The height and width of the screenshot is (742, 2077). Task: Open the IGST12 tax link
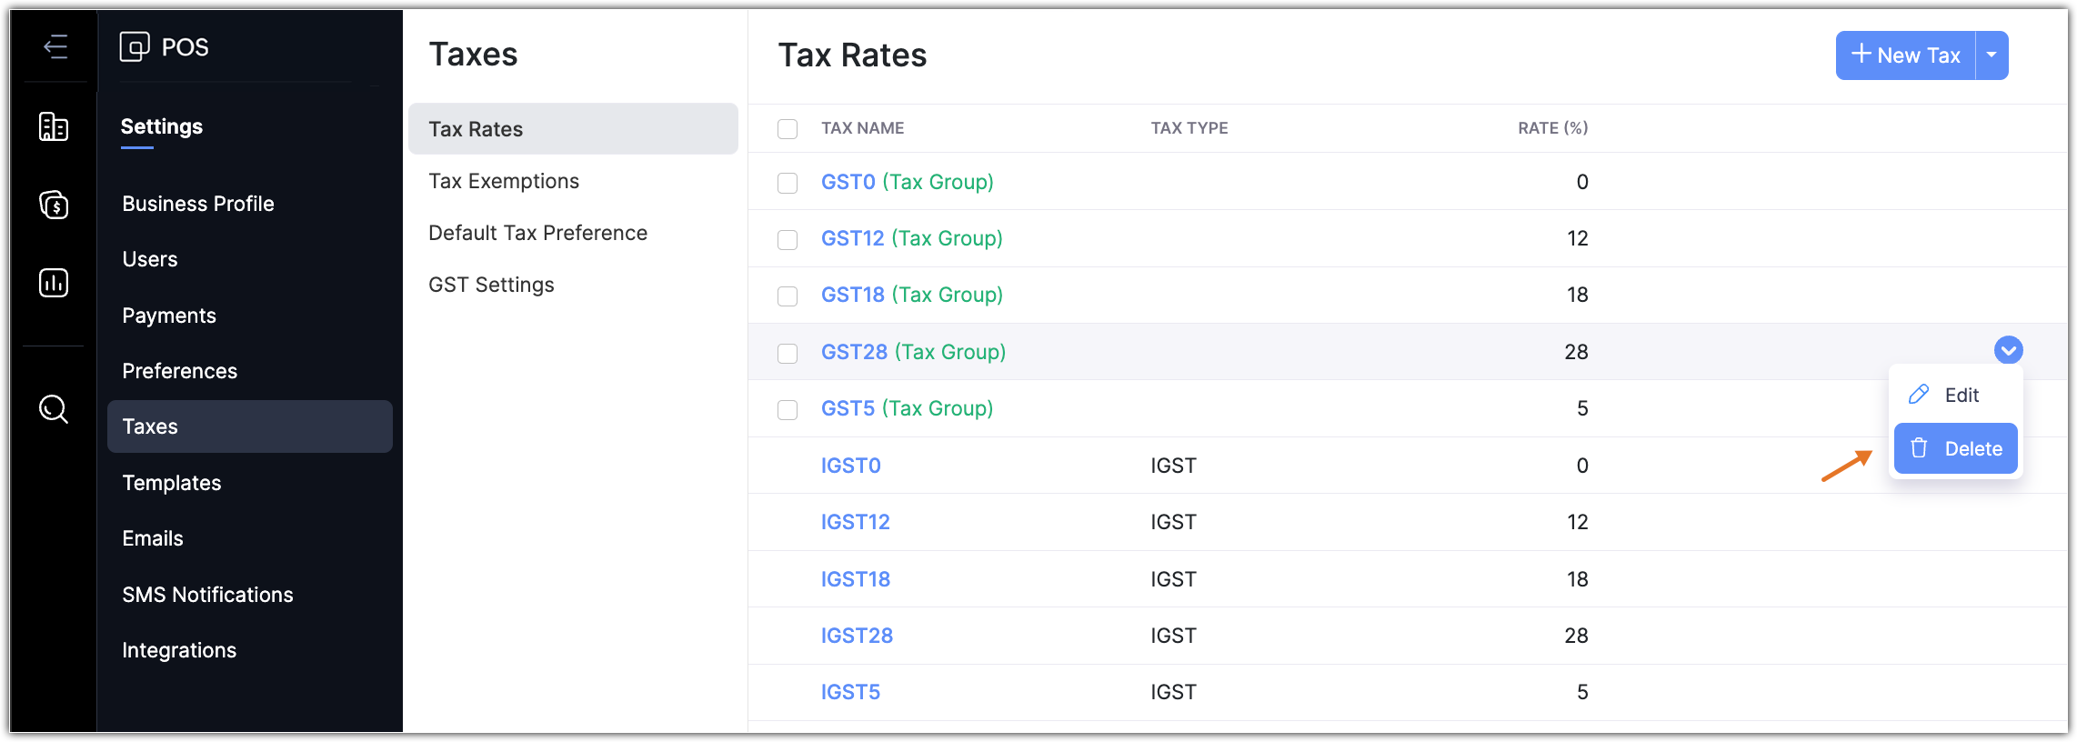pyautogui.click(x=855, y=522)
